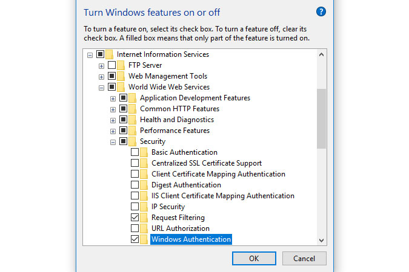Image resolution: width=409 pixels, height=272 pixels.
Task: Click the Internet Information Services folder icon
Action: pyautogui.click(x=110, y=54)
